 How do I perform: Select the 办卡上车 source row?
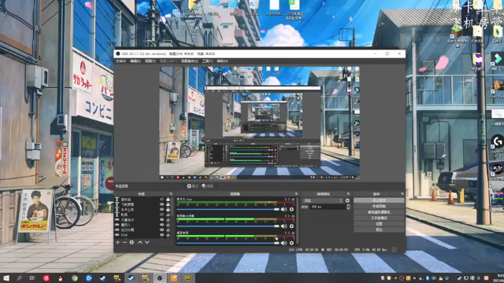[x=143, y=210]
